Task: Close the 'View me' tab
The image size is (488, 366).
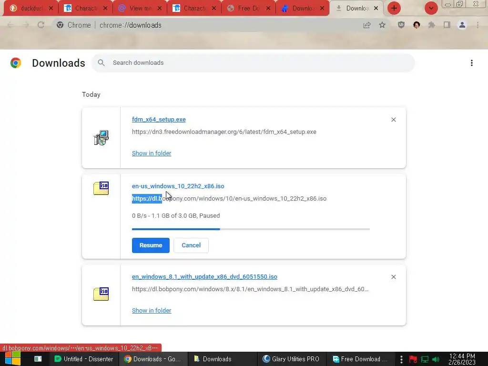Action: pos(160,9)
